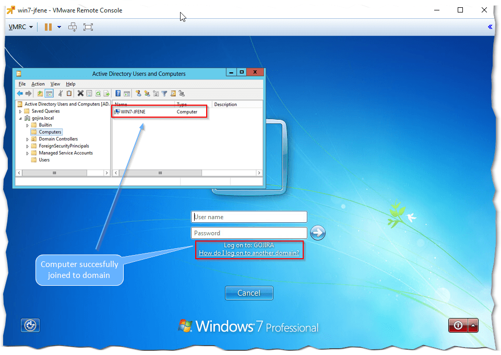The width and height of the screenshot is (501, 355).
Task: Open the View menu
Action: point(55,84)
